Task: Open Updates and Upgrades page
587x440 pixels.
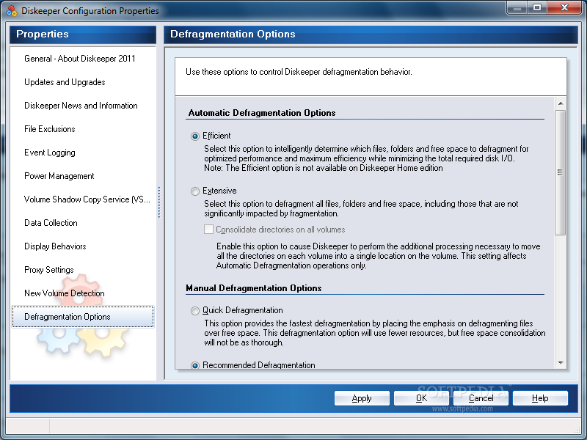Action: (x=65, y=82)
